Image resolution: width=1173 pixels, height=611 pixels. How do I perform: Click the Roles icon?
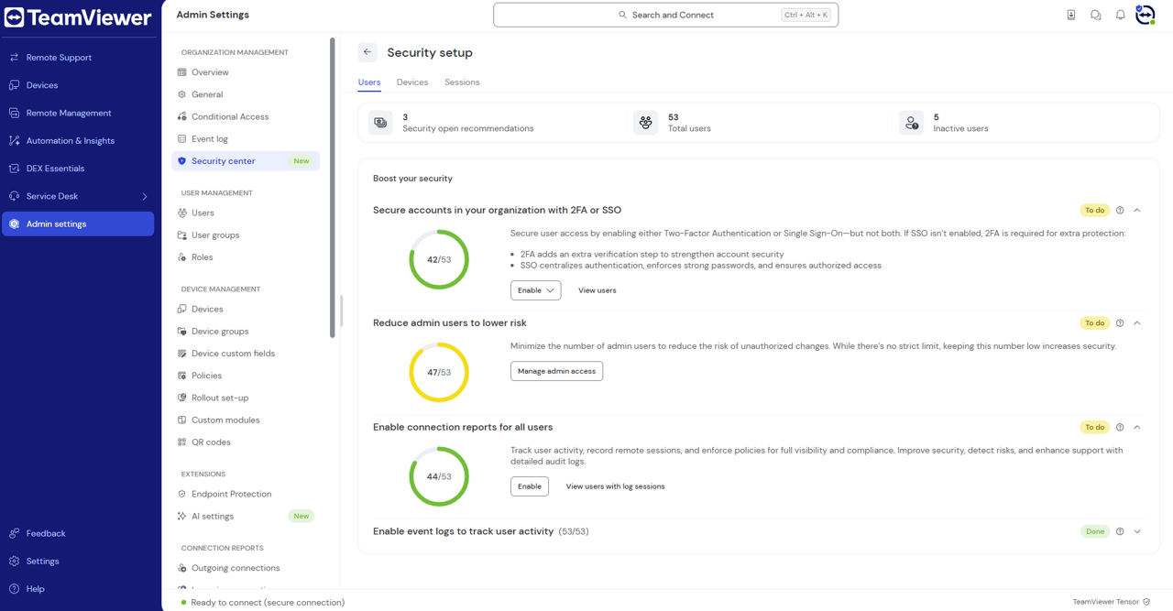(182, 257)
